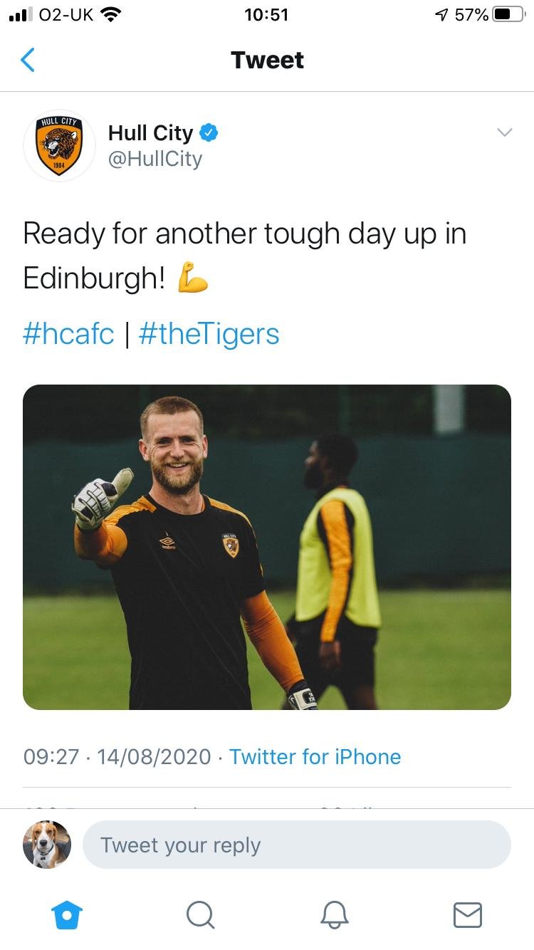Tap the Tweet your reply field

297,845
